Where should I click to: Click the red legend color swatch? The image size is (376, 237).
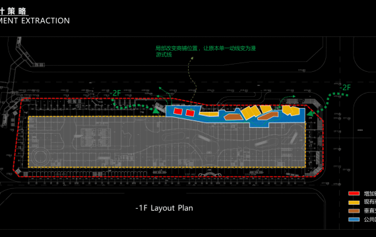tap(354, 194)
